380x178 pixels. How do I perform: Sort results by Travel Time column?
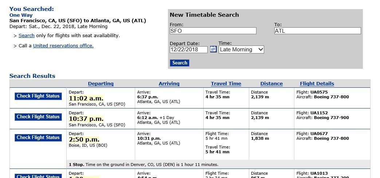226,84
